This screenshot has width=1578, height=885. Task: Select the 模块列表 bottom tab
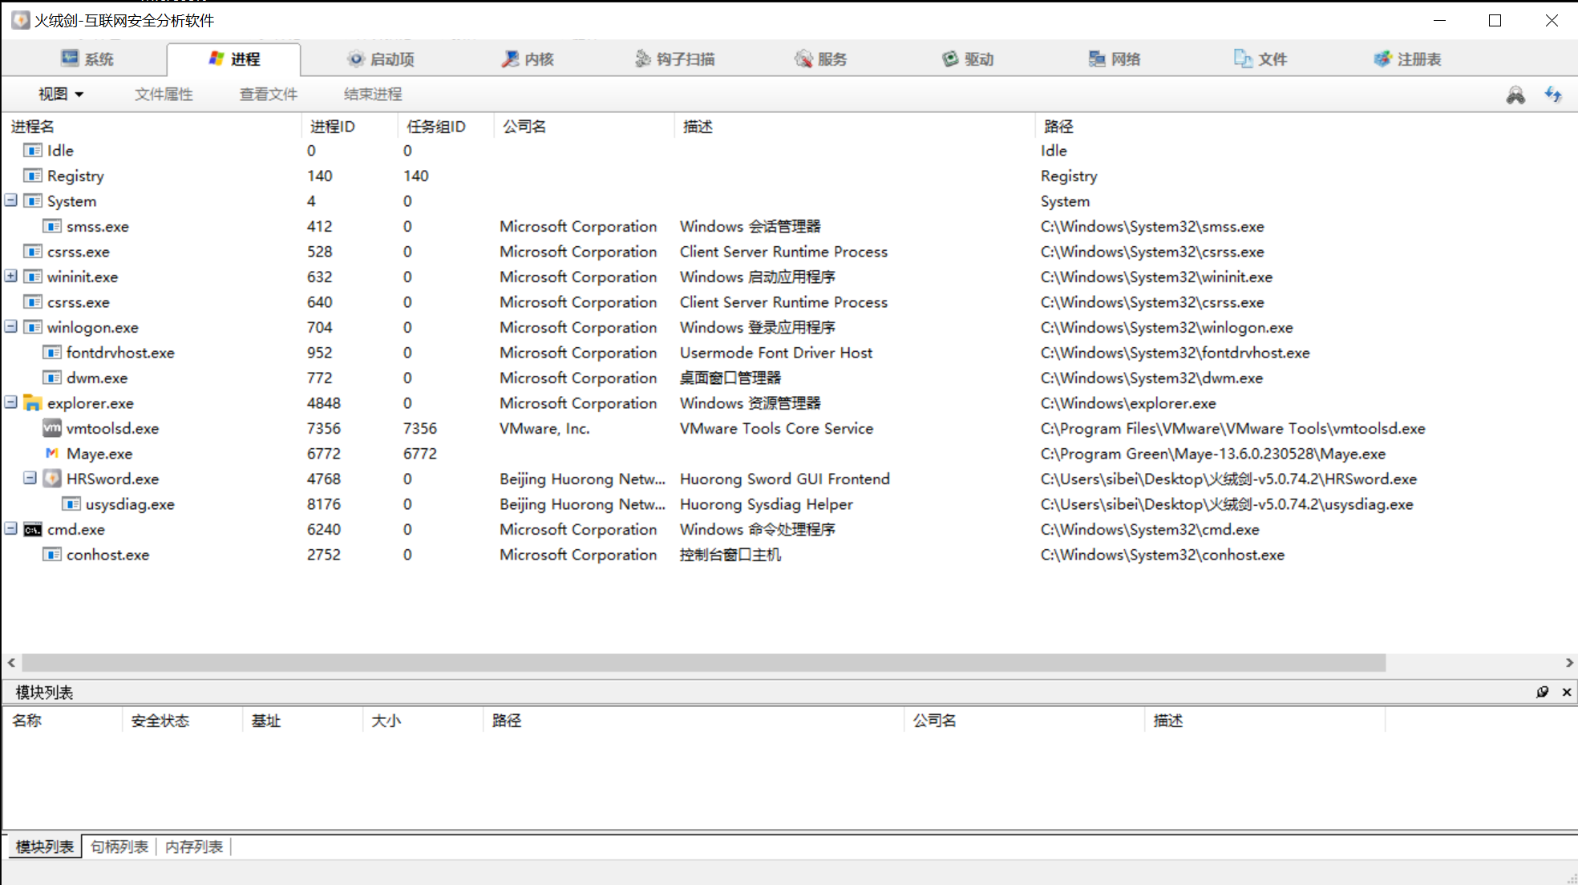[x=45, y=847]
